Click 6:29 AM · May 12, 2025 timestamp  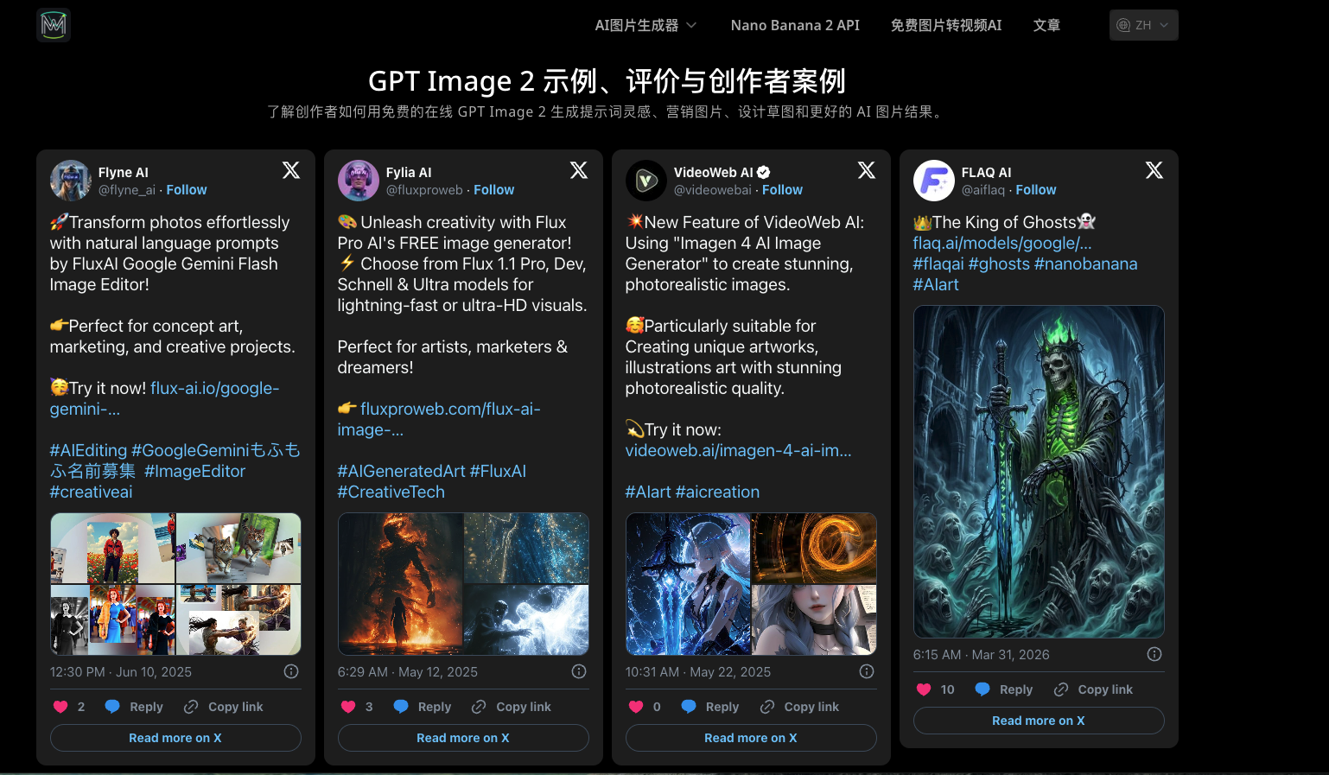pos(408,672)
